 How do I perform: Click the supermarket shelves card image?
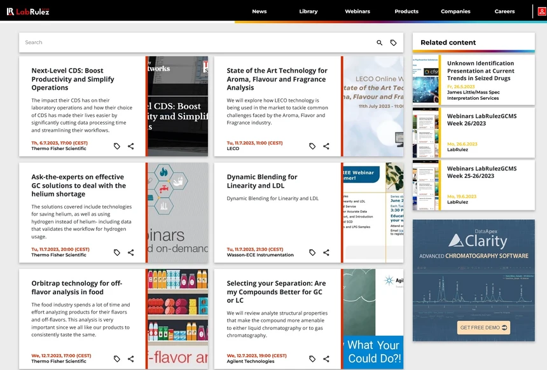pos(178,319)
